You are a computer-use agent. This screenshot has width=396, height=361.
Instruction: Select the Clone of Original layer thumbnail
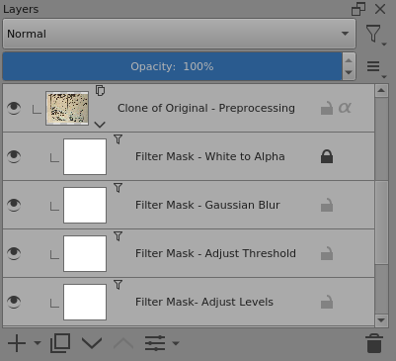click(x=67, y=108)
